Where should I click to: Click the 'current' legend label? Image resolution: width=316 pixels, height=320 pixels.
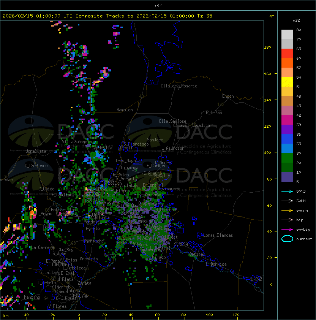304,239
